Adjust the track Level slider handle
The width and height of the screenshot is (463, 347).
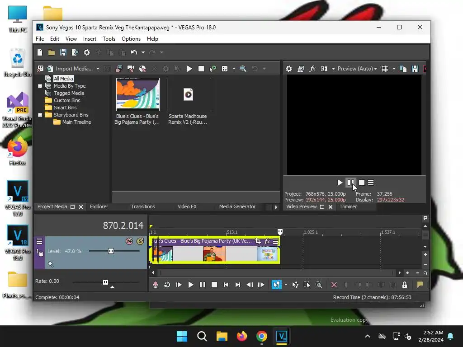point(111,251)
